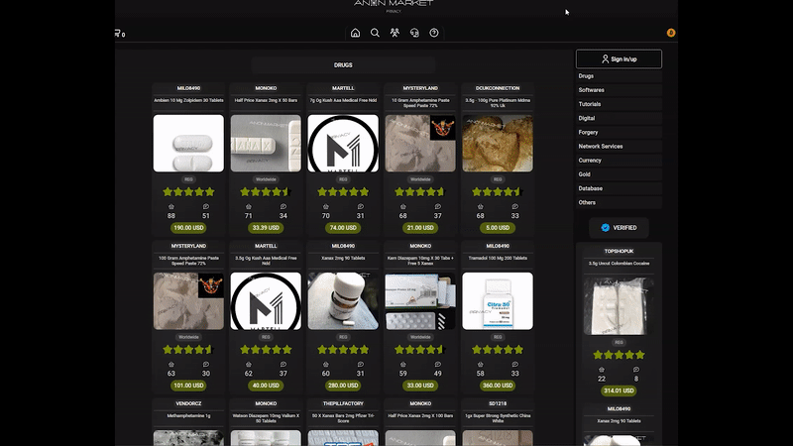
Task: Open the Martell logo thumbnail priced 74.00 USD
Action: [343, 143]
